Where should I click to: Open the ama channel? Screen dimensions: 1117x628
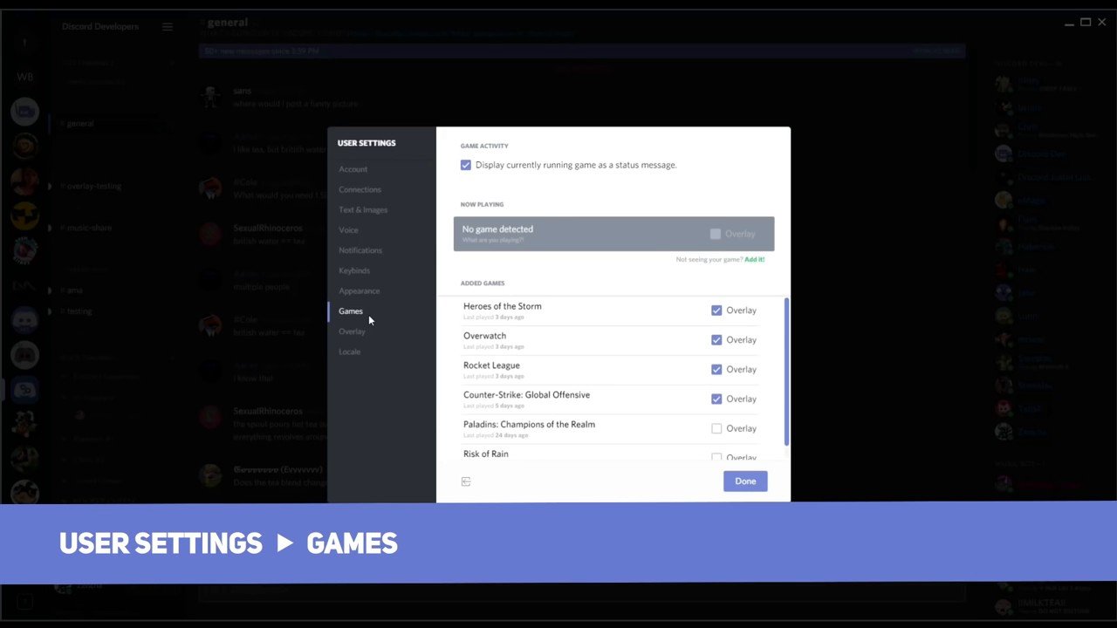pos(72,290)
